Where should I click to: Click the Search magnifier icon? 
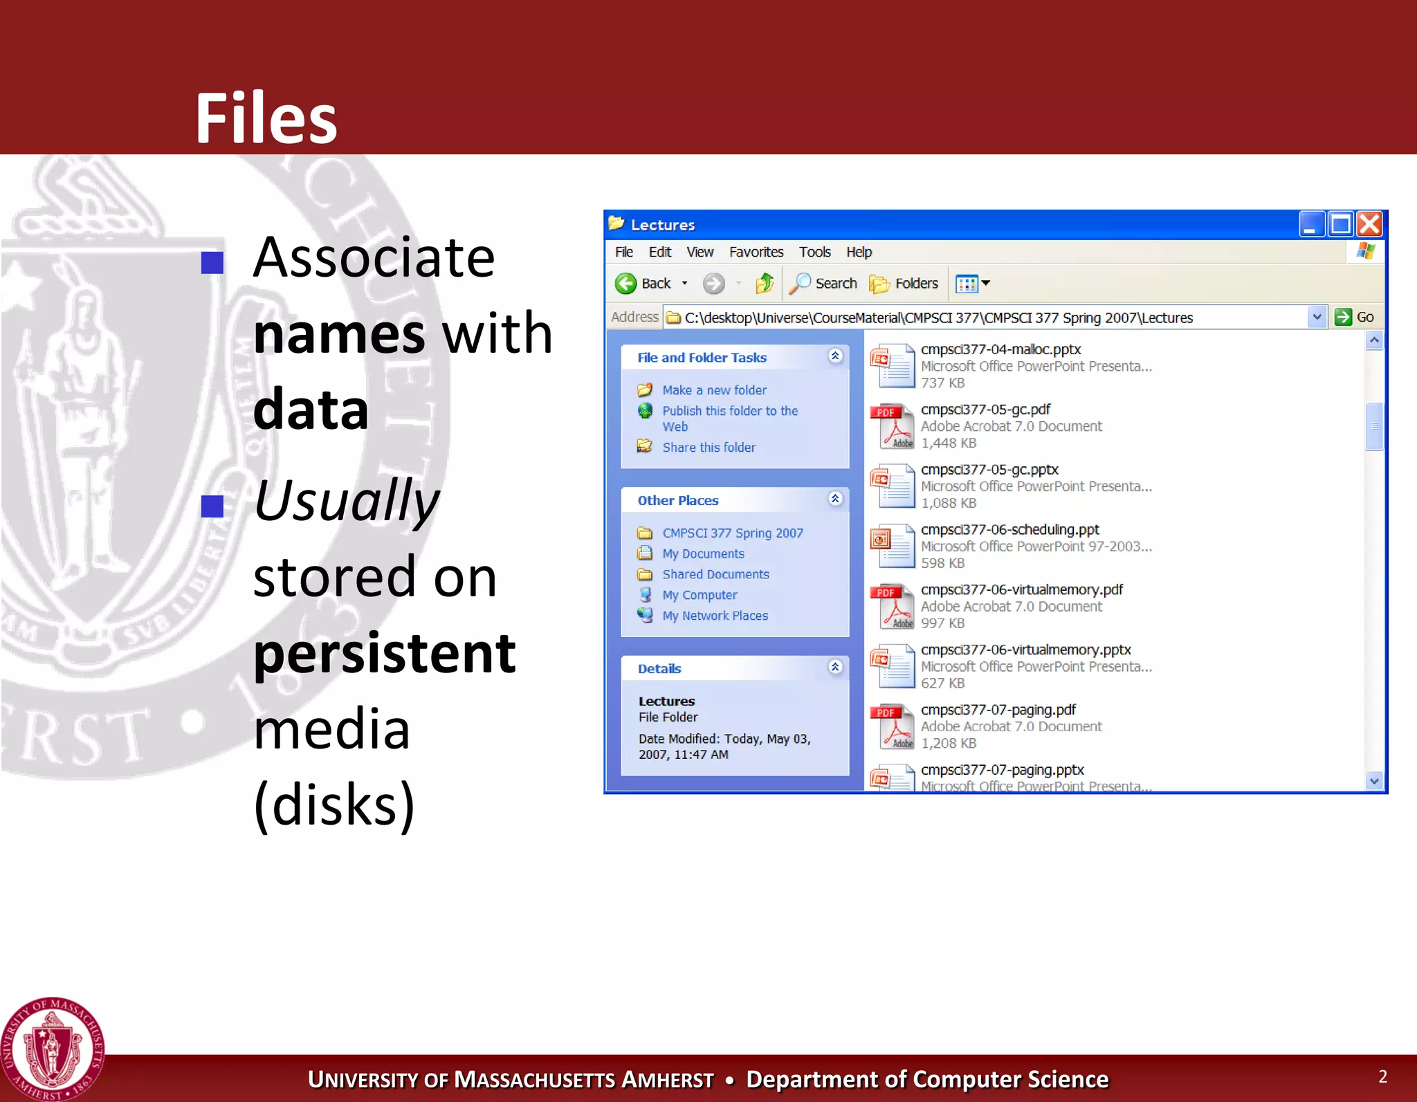point(800,283)
